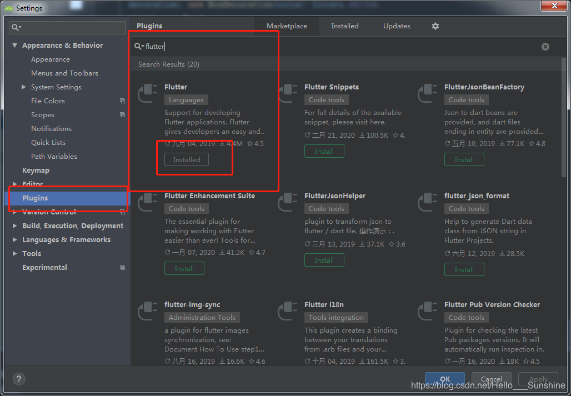571x396 pixels.
Task: Open Notifications settings
Action: click(51, 128)
